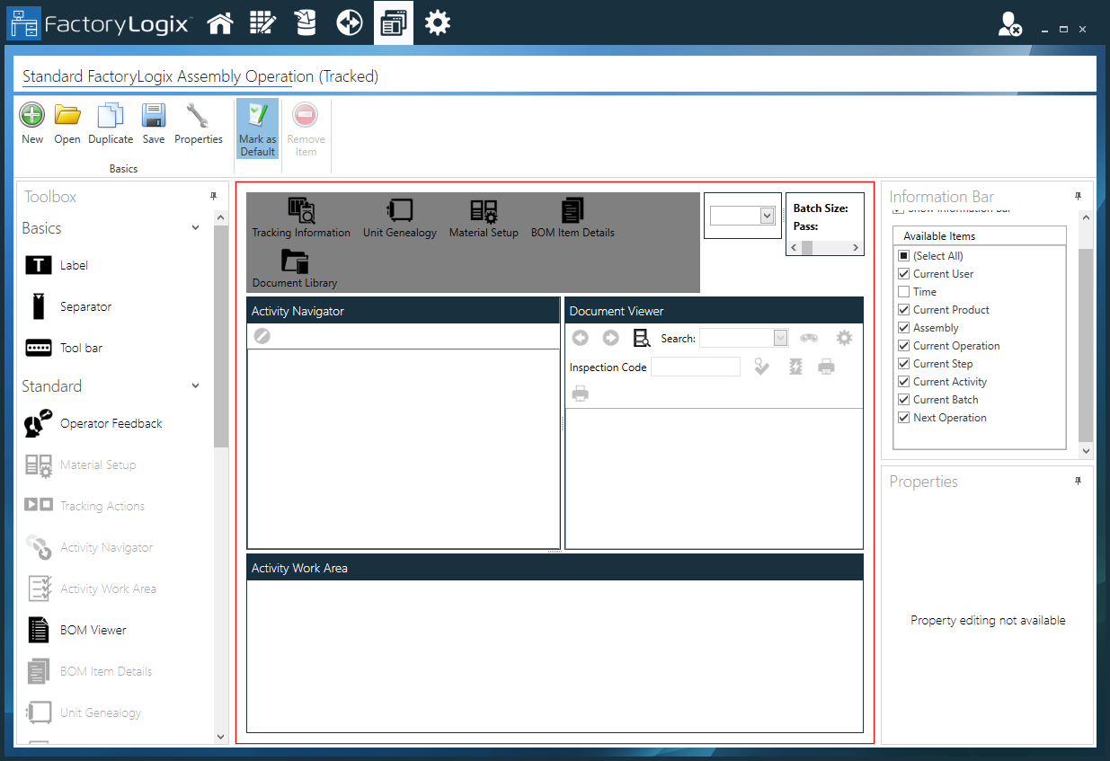The width and height of the screenshot is (1110, 761).
Task: Select the Activity Navigator toolbox item
Action: [88, 547]
